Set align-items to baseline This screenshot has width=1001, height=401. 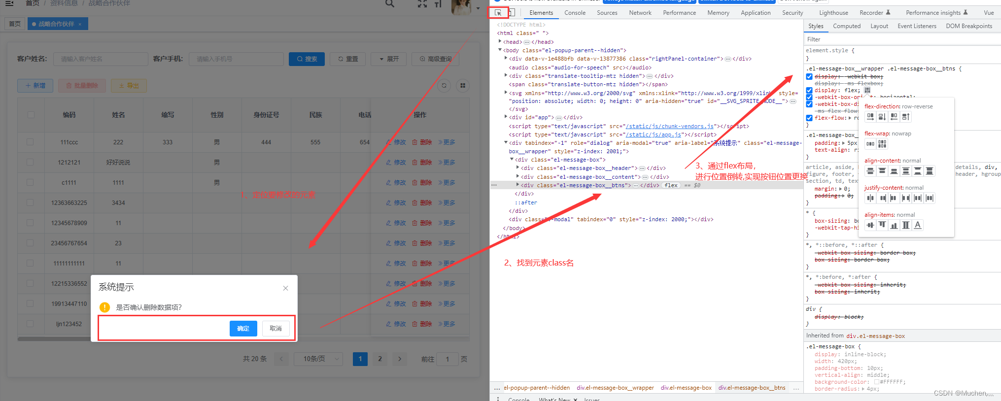(918, 225)
